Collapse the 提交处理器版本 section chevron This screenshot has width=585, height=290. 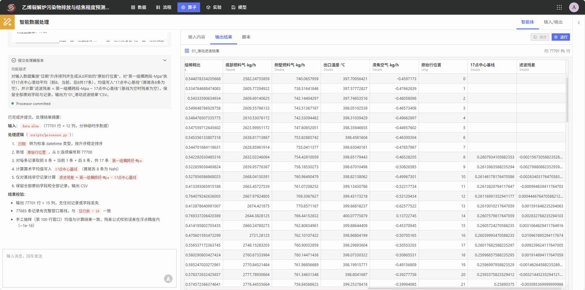(165, 60)
